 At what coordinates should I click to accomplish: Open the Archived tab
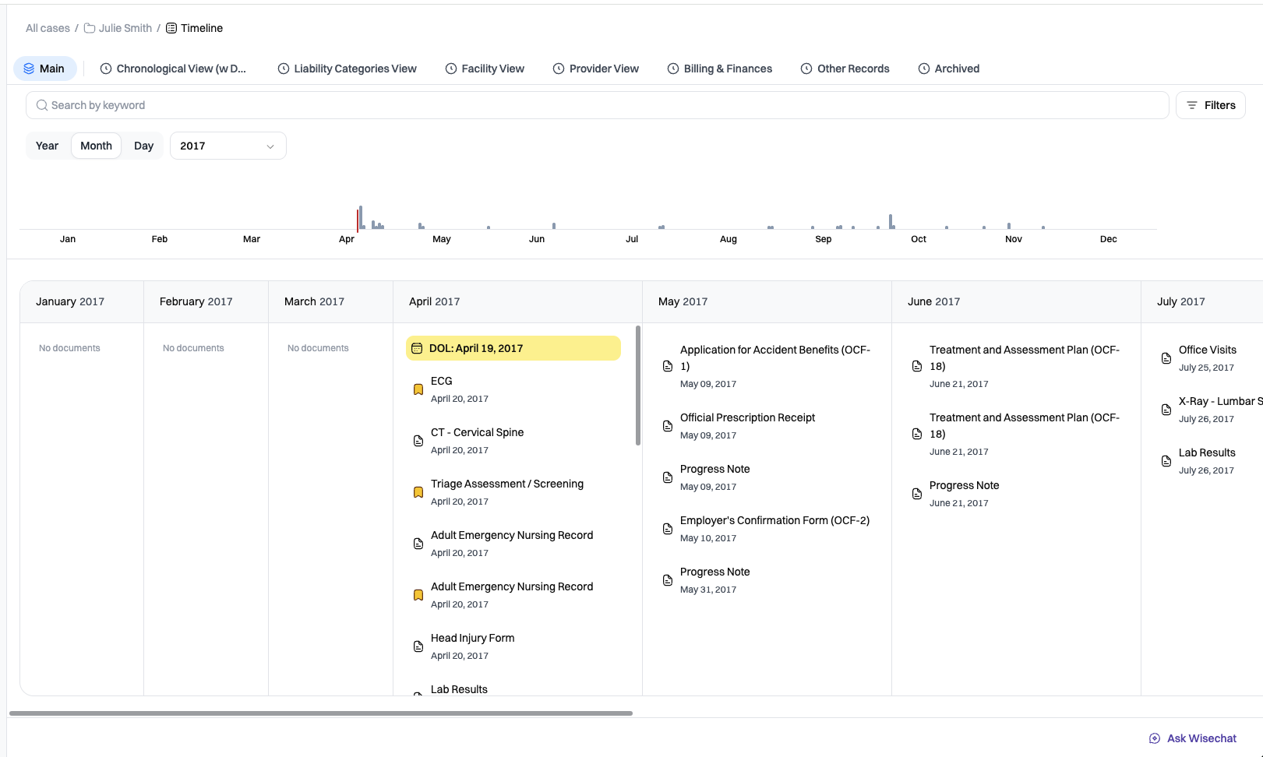pyautogui.click(x=949, y=69)
